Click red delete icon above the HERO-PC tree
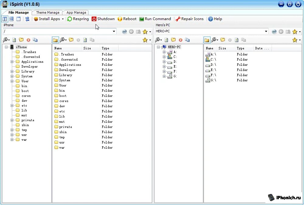This screenshot has height=205, width=304. coord(180,40)
